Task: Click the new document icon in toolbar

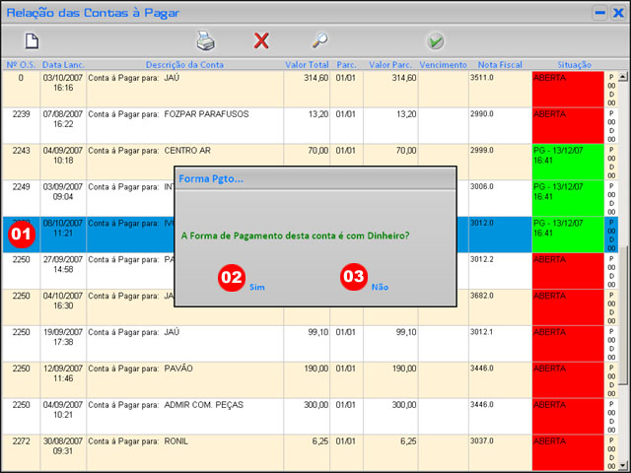Action: pos(32,41)
